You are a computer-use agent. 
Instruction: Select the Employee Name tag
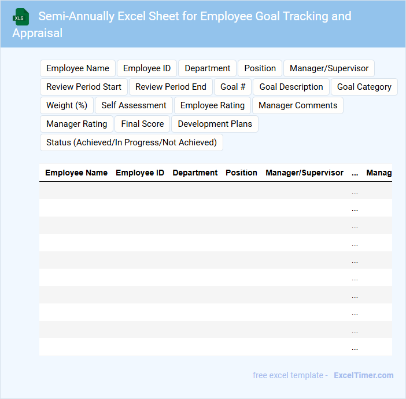[77, 68]
